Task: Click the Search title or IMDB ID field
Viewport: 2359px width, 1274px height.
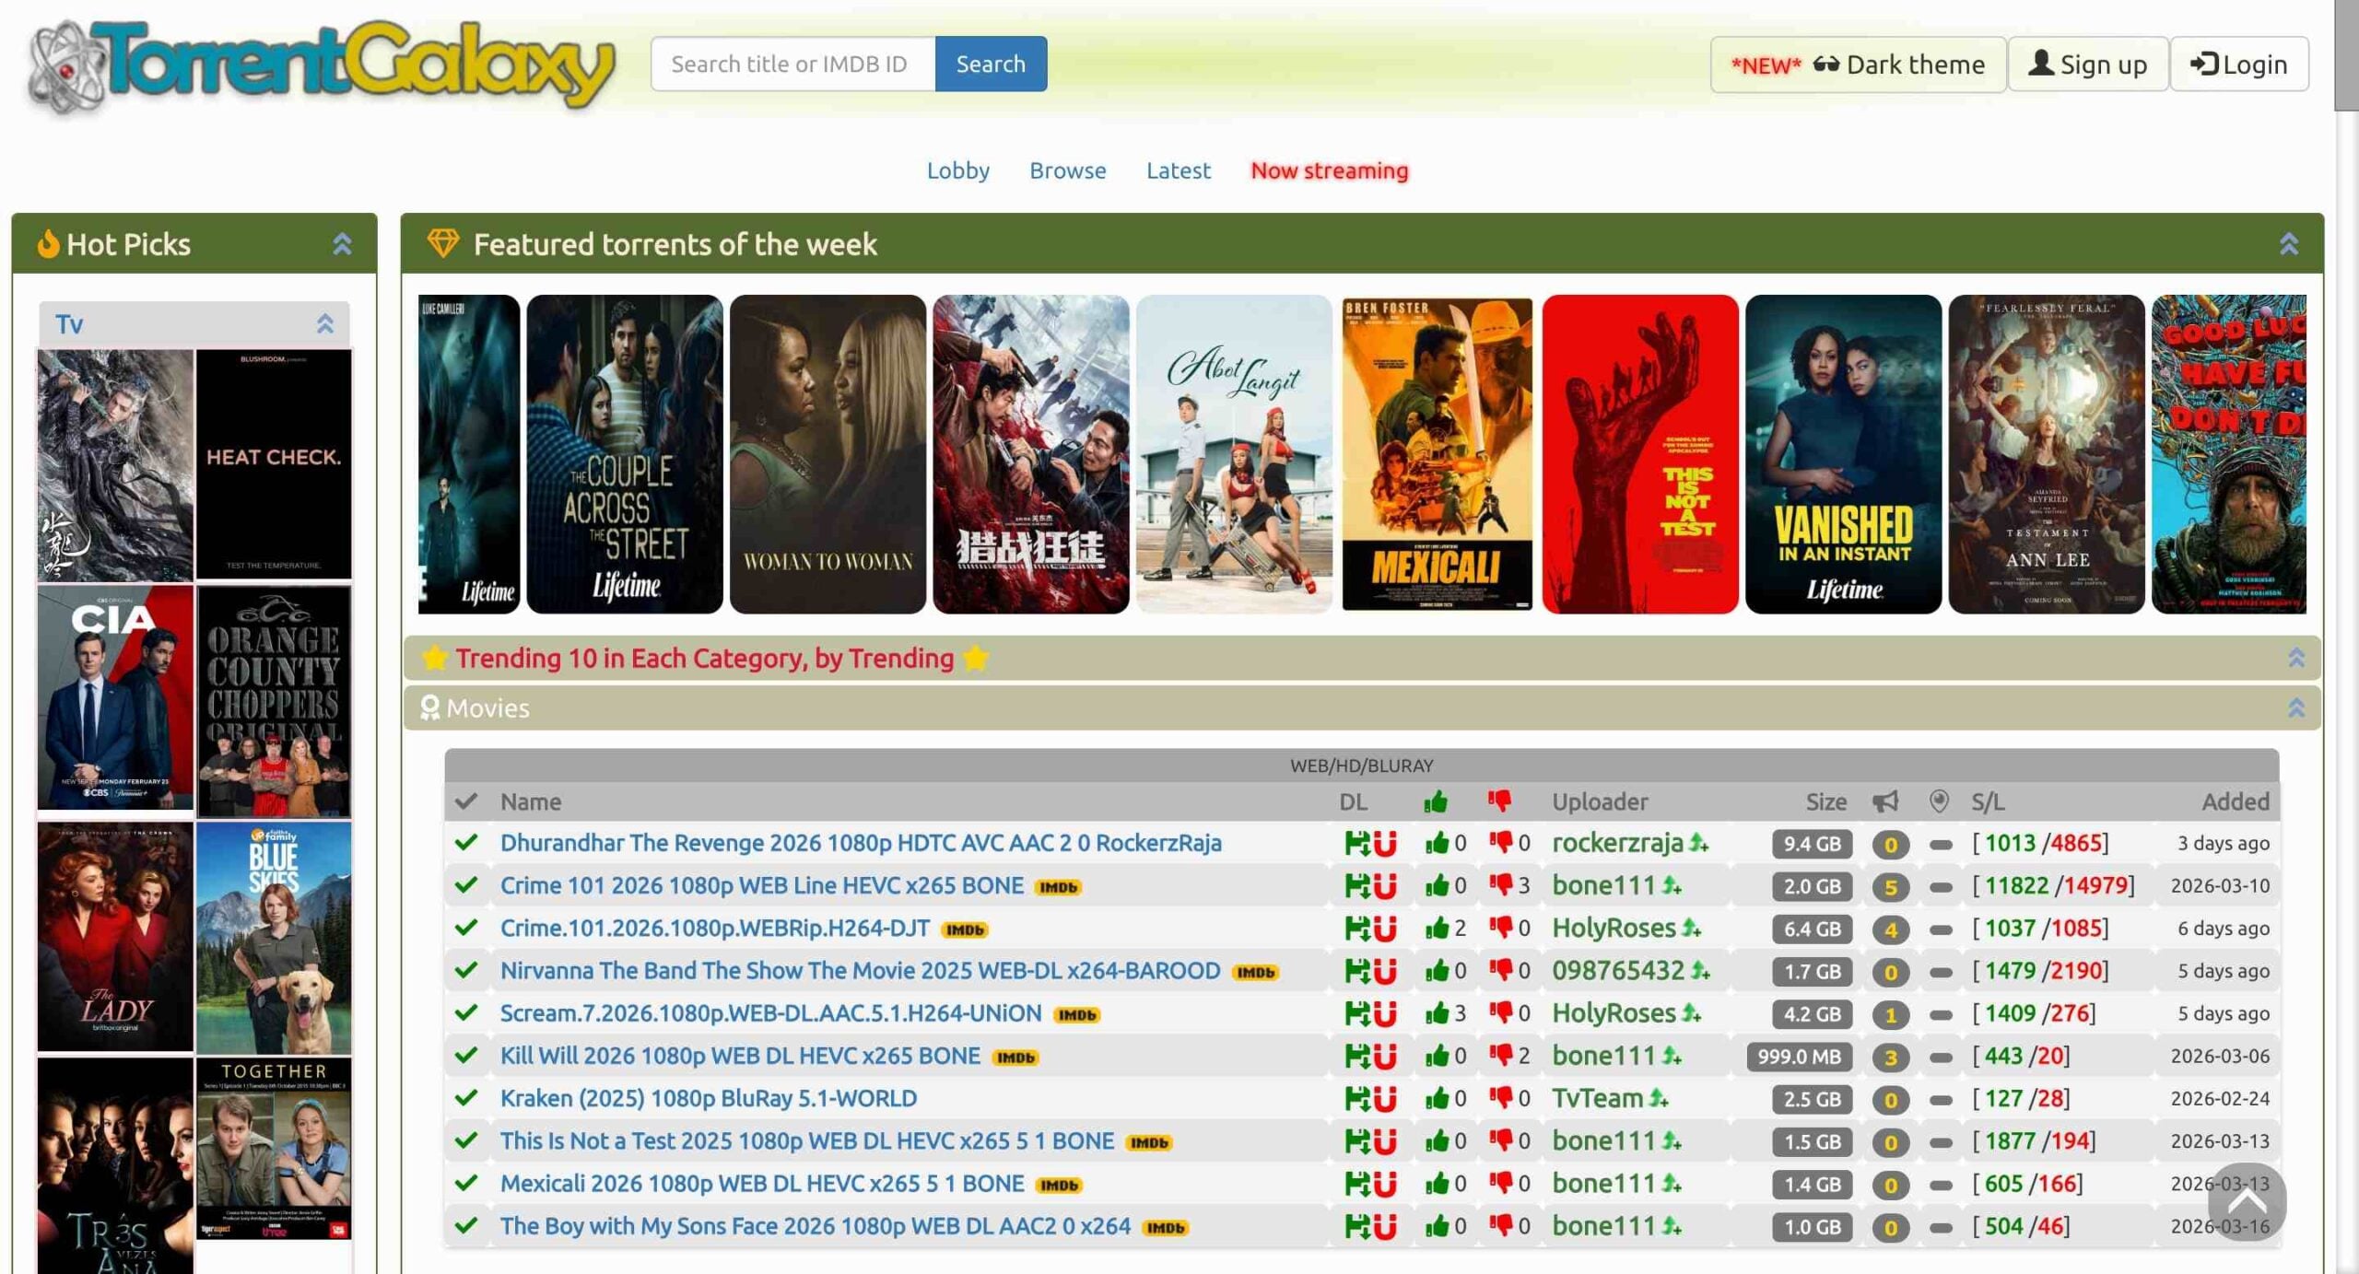Action: point(793,64)
